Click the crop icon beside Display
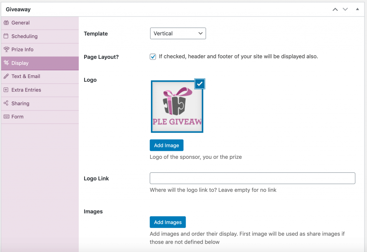This screenshot has width=367, height=252. (6, 63)
